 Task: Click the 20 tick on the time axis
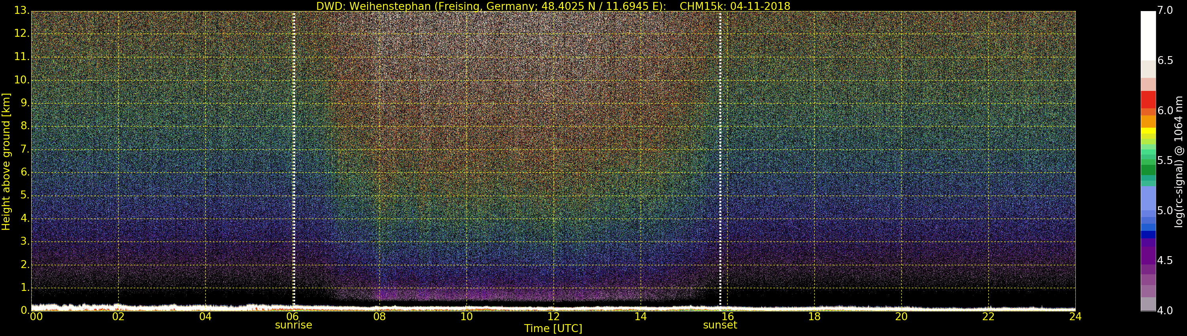pos(901,317)
